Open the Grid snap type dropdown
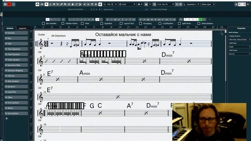 [x=127, y=4]
